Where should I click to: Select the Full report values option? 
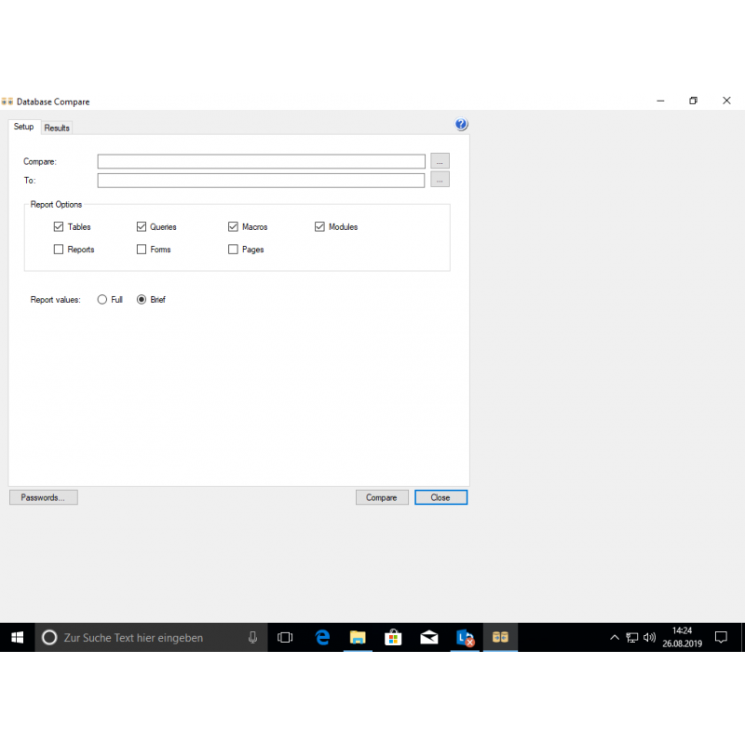point(102,300)
